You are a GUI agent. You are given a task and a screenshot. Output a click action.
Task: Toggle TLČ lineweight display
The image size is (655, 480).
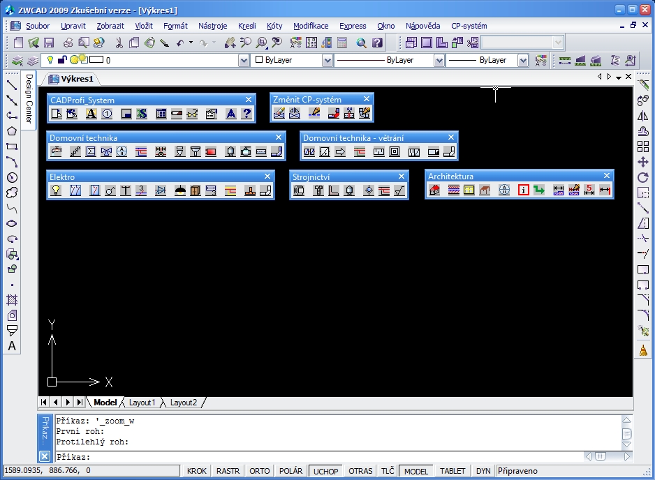(388, 471)
